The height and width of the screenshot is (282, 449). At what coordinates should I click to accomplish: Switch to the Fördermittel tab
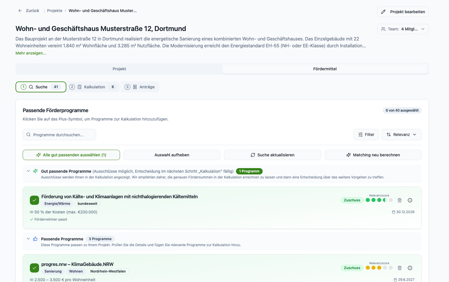pos(325,69)
